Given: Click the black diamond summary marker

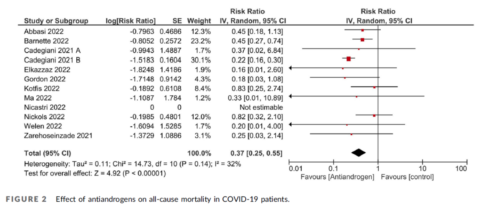Looking at the screenshot, I should [x=358, y=152].
